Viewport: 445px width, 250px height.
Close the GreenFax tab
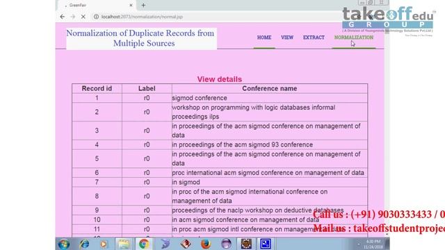[x=131, y=5]
